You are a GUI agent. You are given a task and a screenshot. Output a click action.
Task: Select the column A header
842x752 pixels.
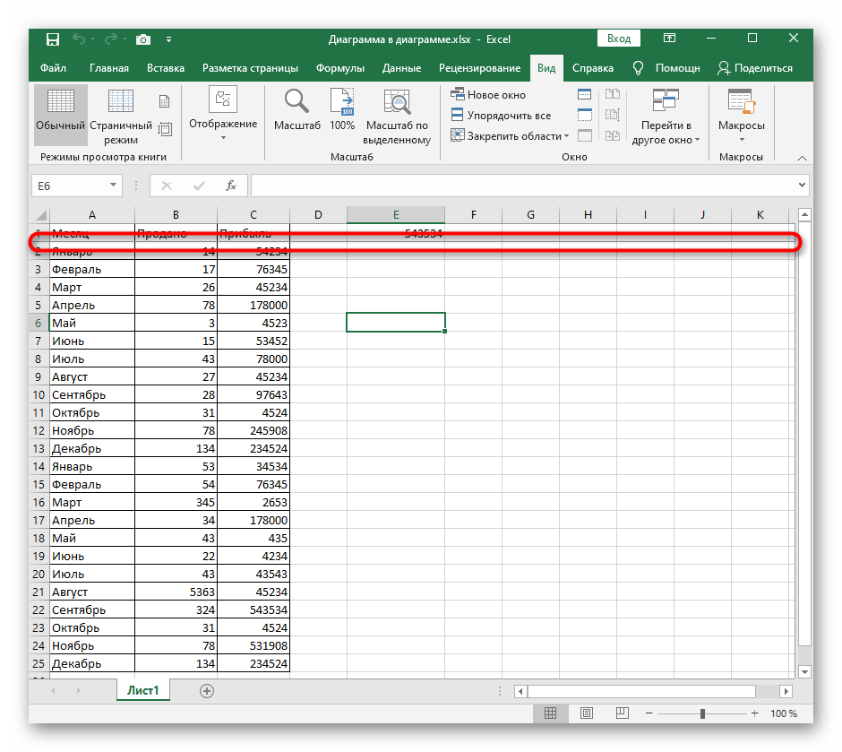click(92, 215)
